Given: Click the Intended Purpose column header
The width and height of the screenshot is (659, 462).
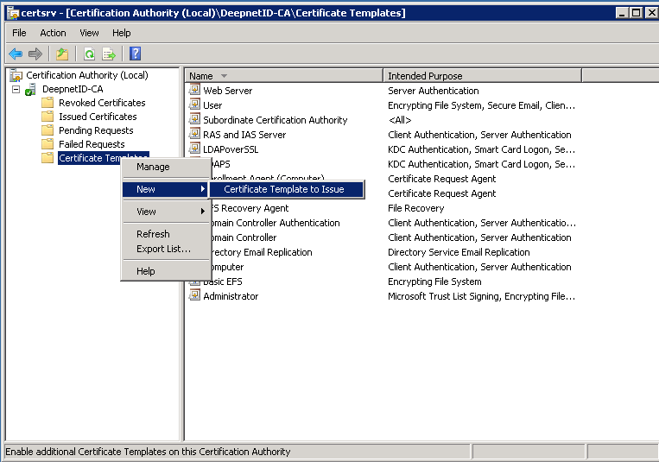Looking at the screenshot, I should (425, 76).
